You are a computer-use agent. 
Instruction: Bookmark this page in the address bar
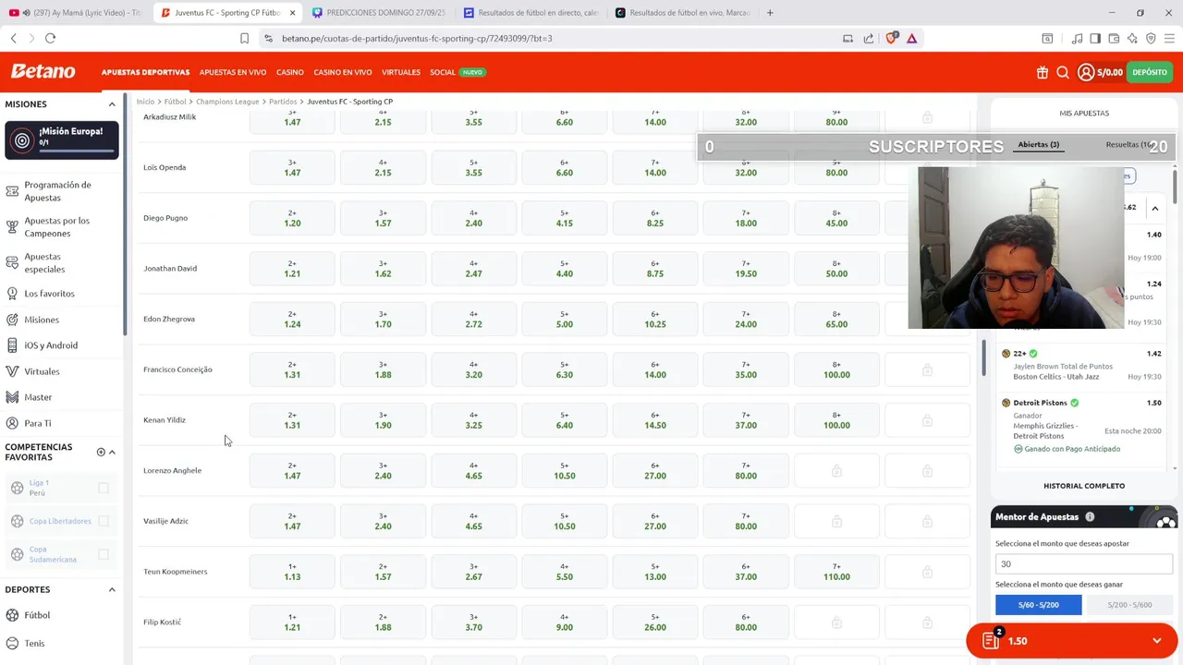[x=244, y=38]
